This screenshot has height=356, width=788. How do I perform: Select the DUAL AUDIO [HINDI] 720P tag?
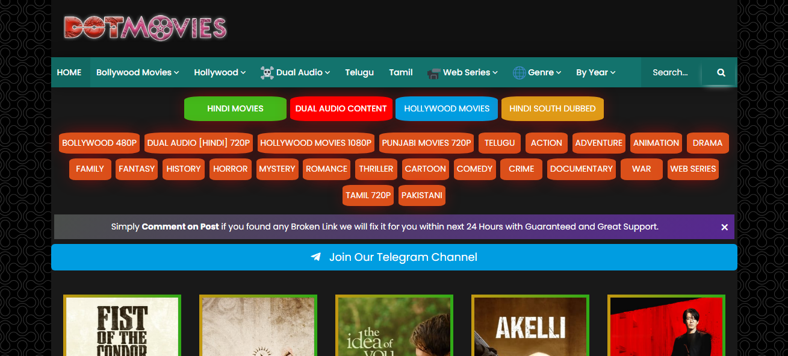(199, 143)
